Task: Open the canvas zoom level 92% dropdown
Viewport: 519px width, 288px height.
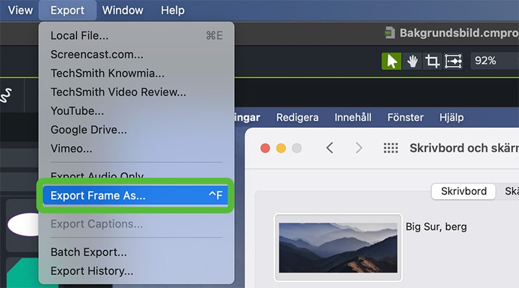Action: pos(494,61)
